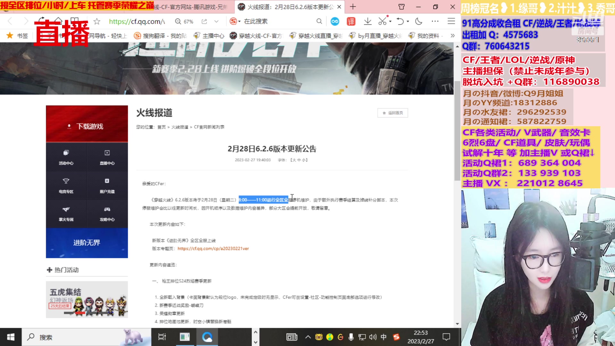Open 穿越火线直播 bookmark
The height and width of the screenshot is (346, 615).
[x=316, y=36]
